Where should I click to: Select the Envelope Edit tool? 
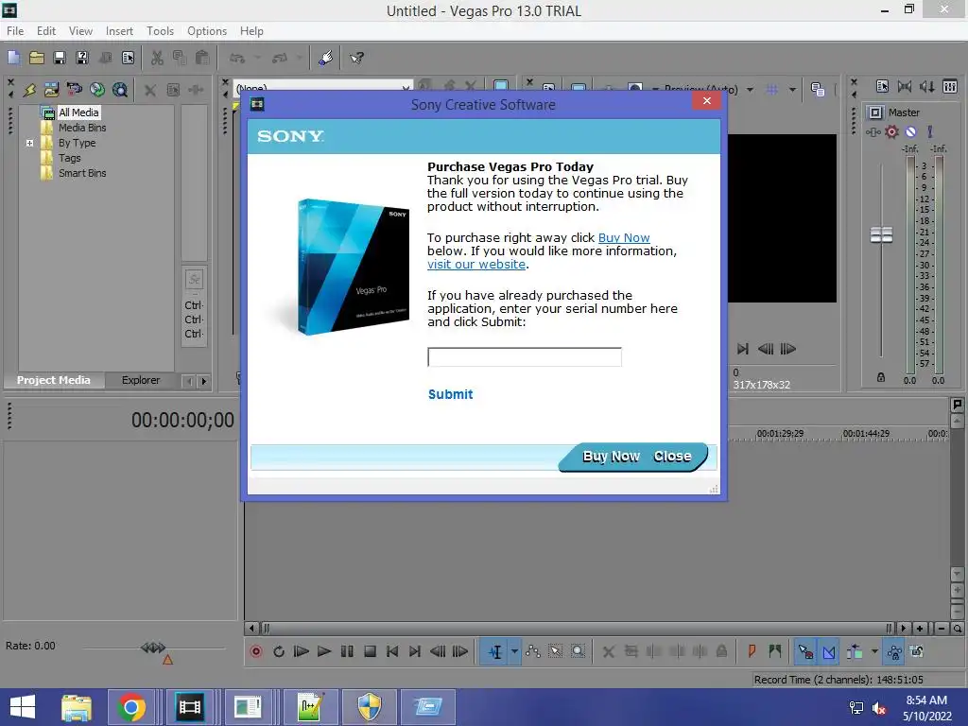(533, 651)
